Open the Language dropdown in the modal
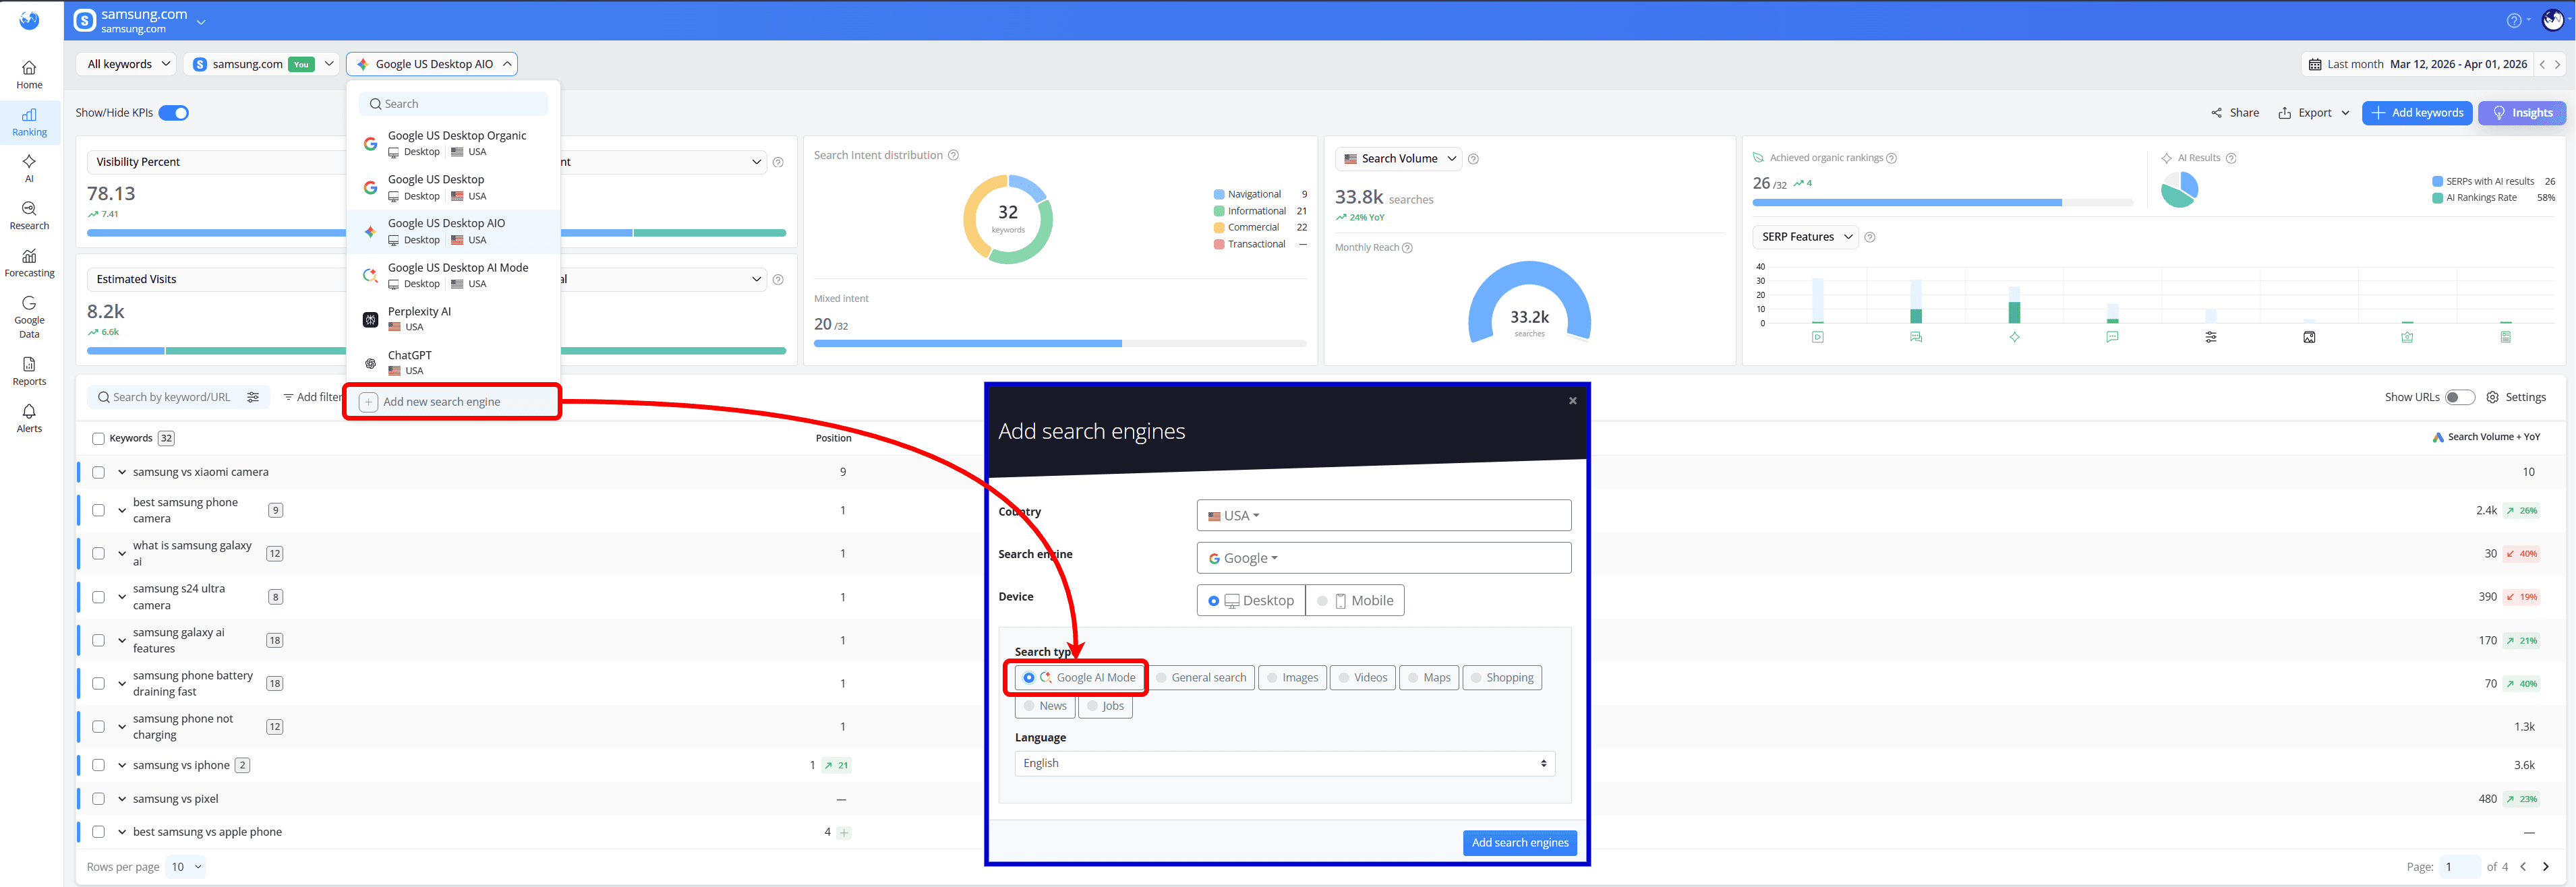This screenshot has height=887, width=2576. click(1283, 763)
